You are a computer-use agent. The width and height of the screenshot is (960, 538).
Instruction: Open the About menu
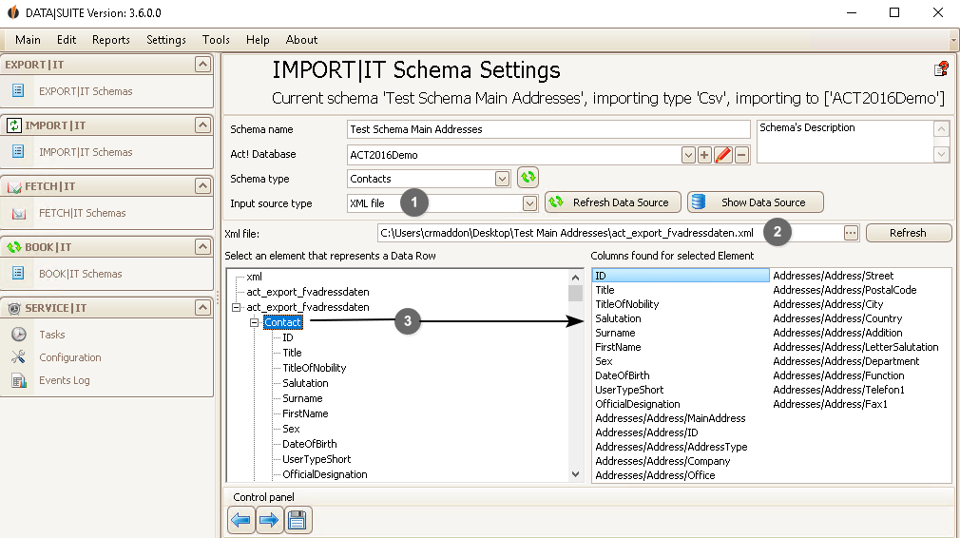(x=301, y=40)
